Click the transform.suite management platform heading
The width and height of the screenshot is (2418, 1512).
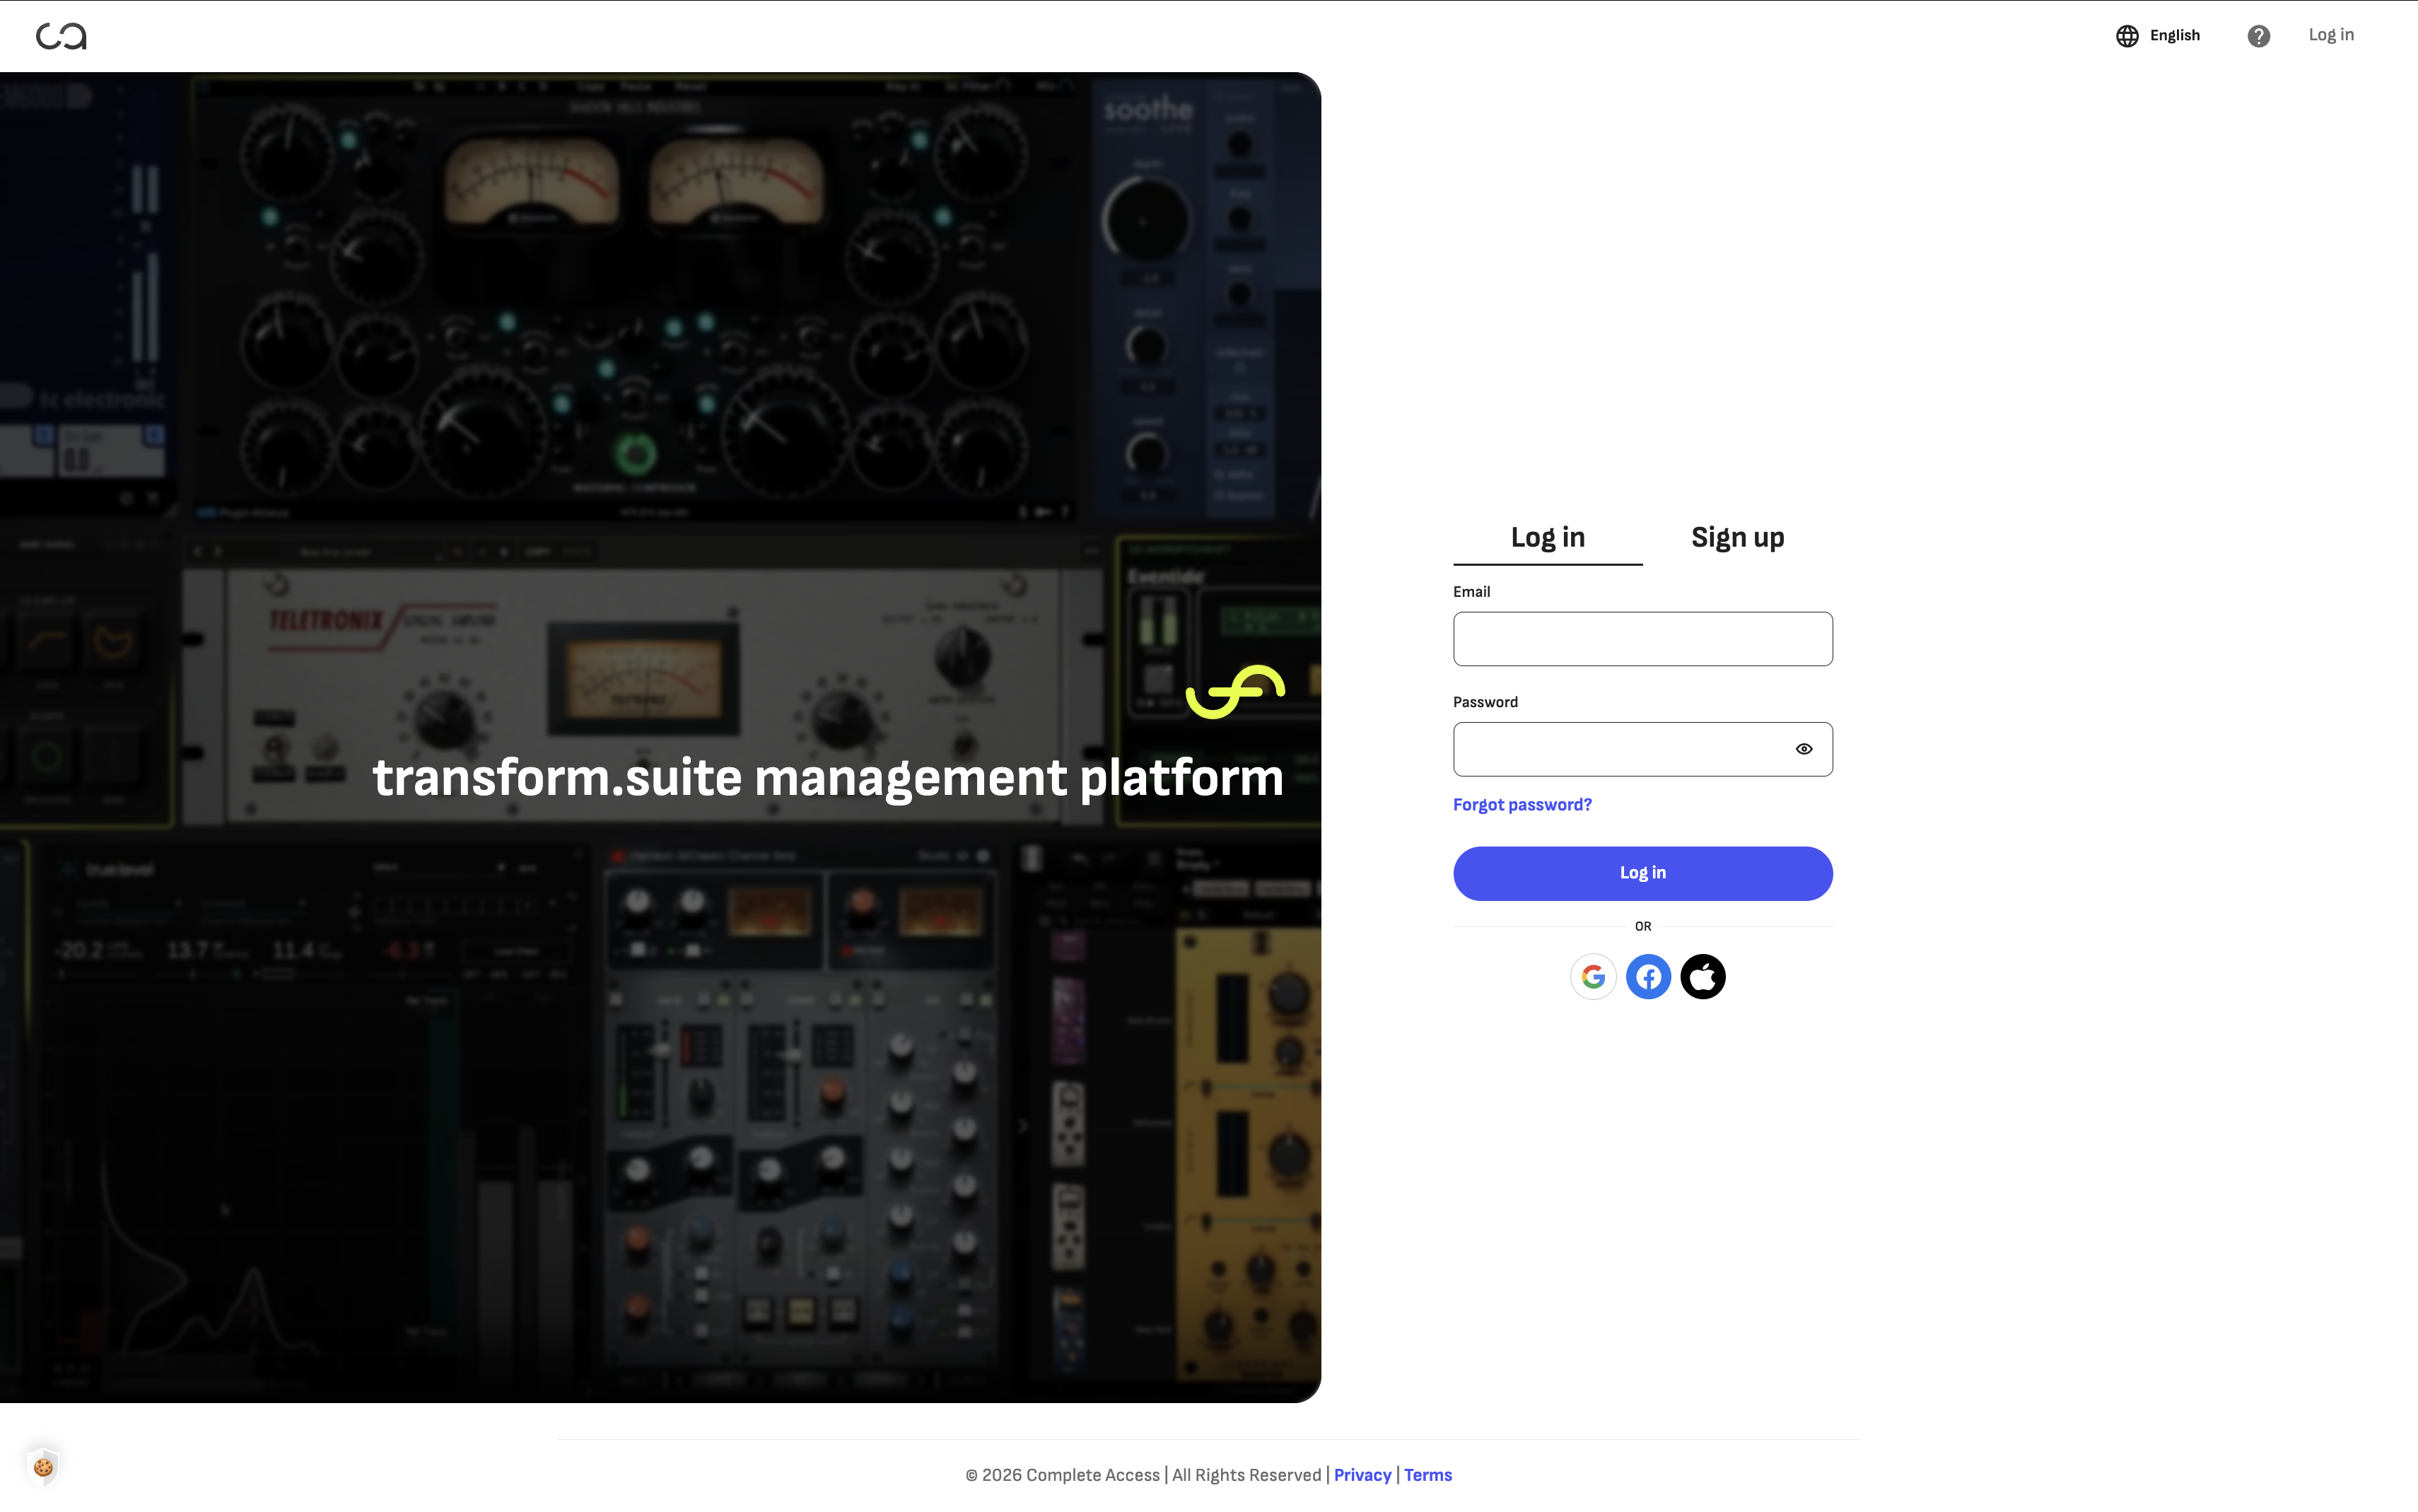(x=828, y=778)
